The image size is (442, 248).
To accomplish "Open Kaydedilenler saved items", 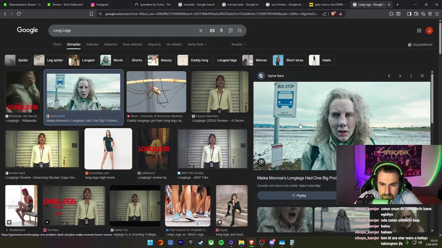I will point(420,45).
